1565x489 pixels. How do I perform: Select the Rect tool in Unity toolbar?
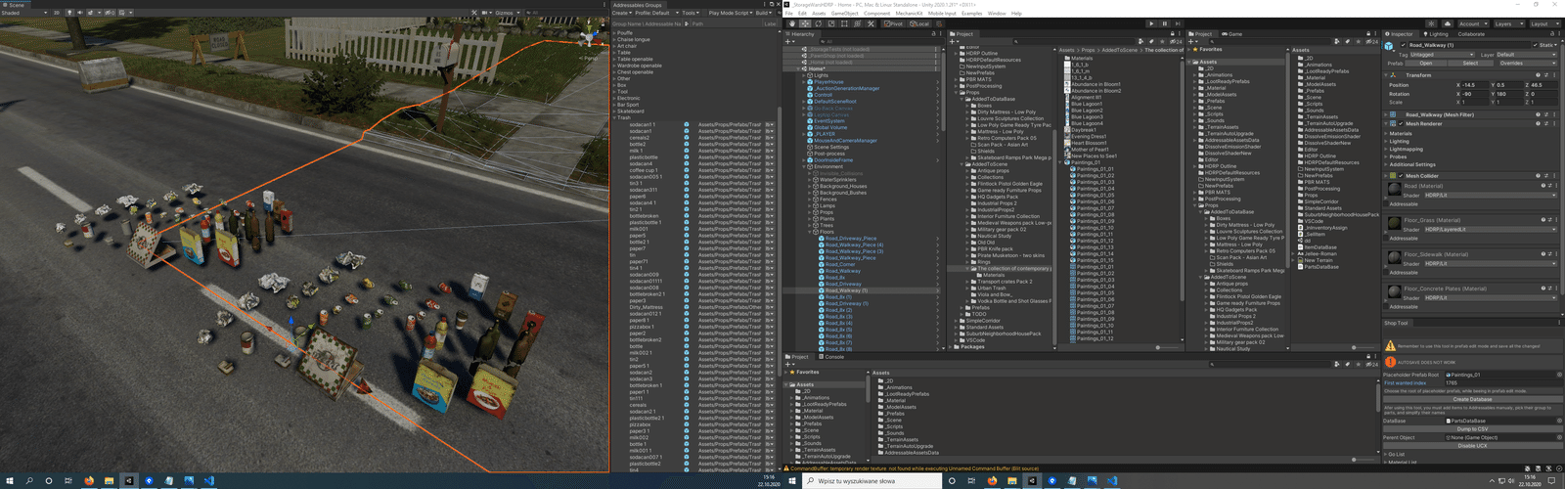[844, 23]
